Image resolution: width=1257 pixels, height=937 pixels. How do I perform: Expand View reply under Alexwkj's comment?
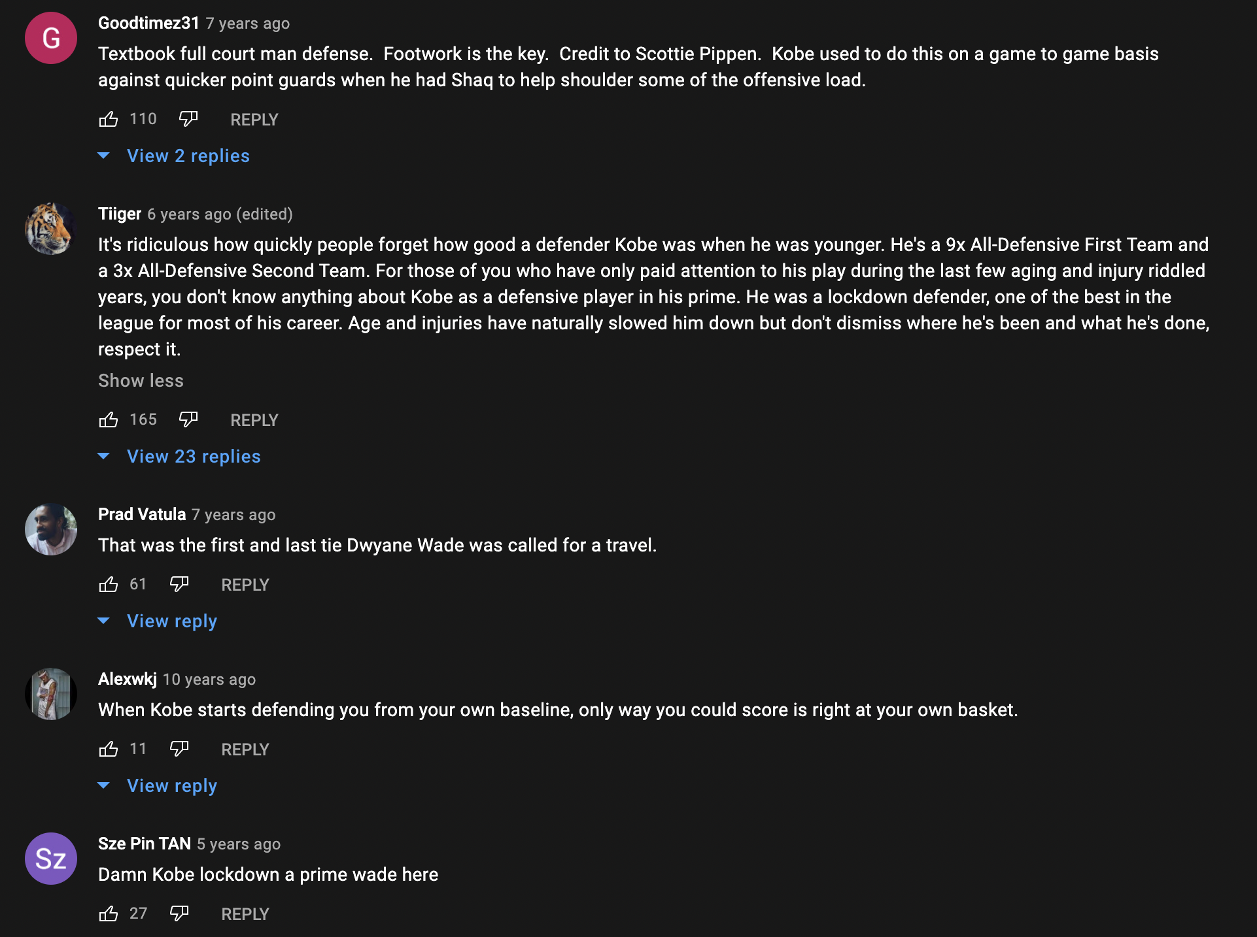click(x=171, y=786)
